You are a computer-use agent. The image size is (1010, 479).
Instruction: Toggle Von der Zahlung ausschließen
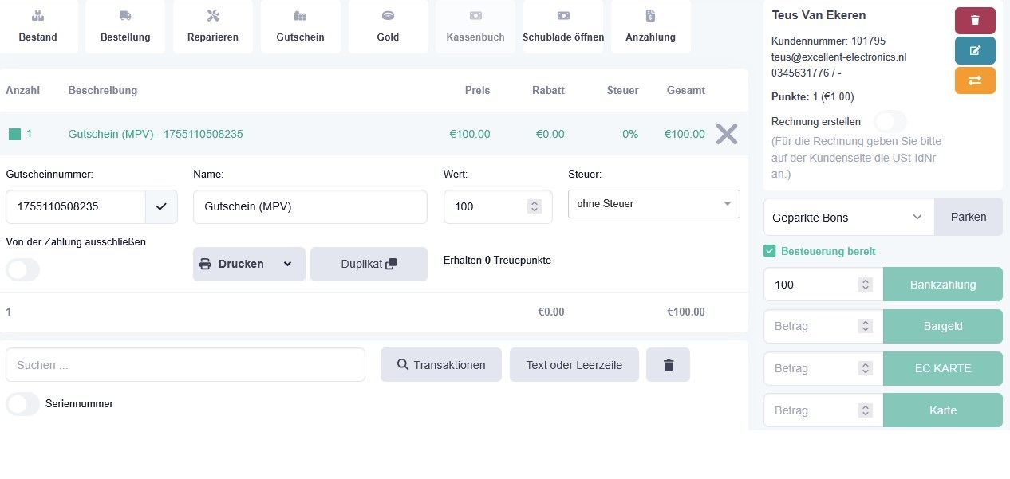[22, 270]
